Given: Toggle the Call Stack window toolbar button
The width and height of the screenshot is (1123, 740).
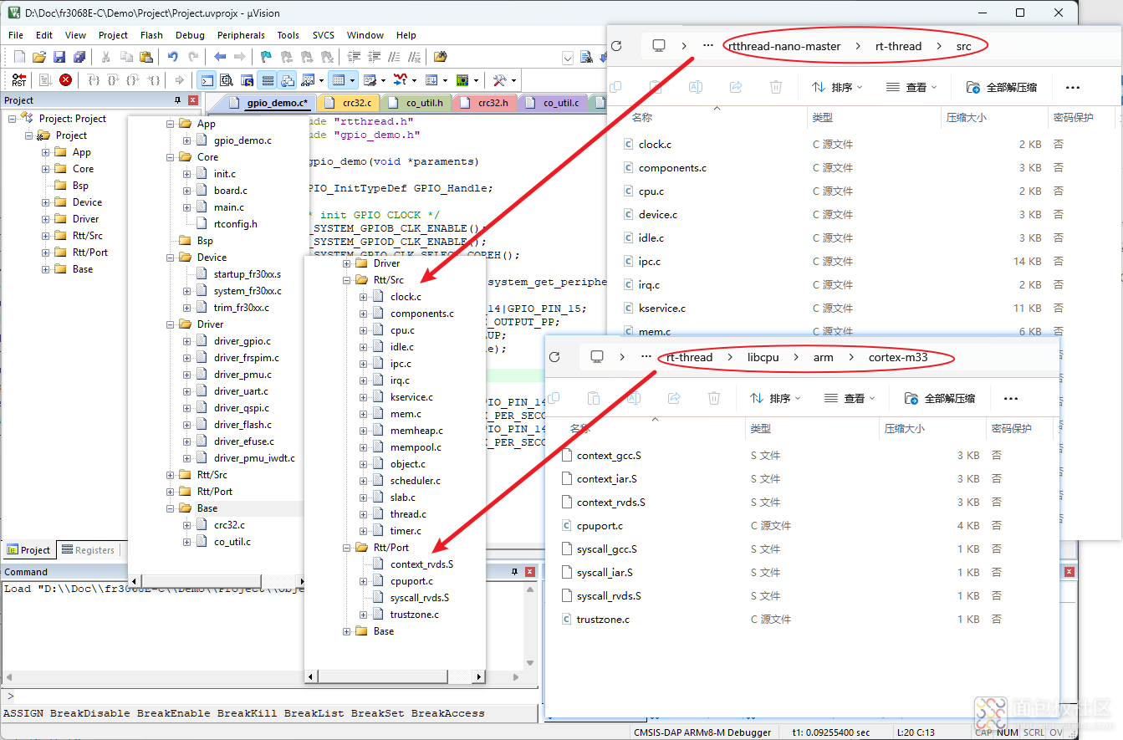Looking at the screenshot, I should pos(288,80).
